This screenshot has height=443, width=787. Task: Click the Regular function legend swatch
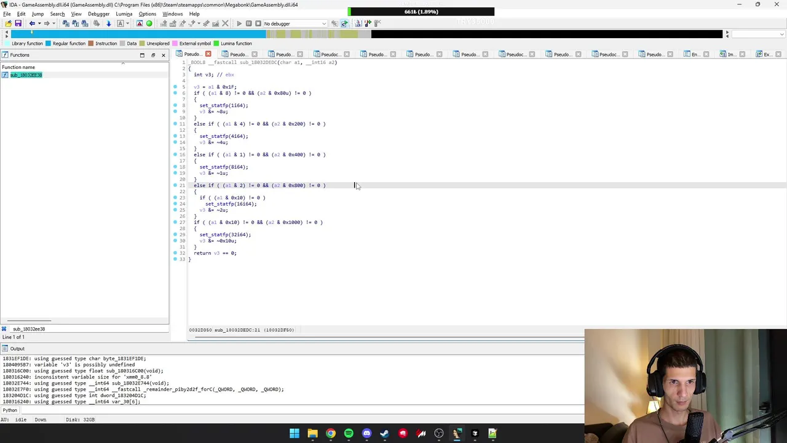[49, 44]
